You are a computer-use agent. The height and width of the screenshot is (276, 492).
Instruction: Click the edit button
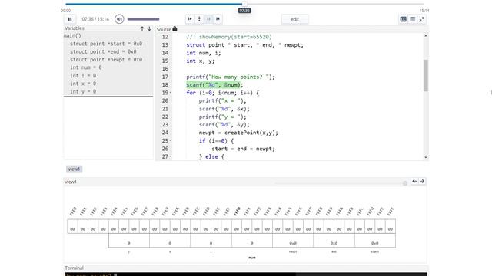pos(294,19)
